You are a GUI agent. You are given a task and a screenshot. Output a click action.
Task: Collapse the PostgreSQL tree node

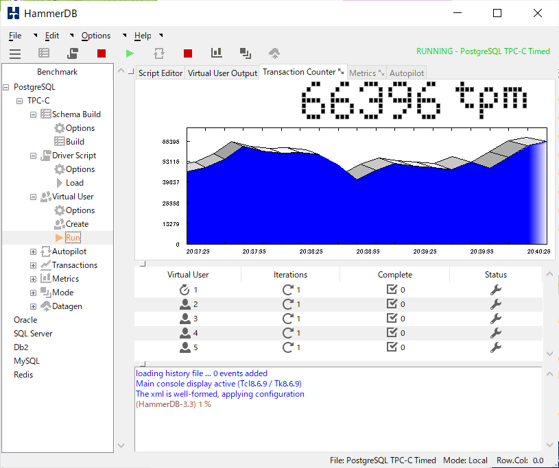coord(6,87)
